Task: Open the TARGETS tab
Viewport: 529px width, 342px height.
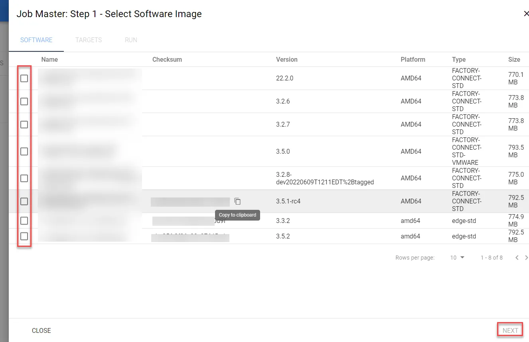Action: (89, 40)
